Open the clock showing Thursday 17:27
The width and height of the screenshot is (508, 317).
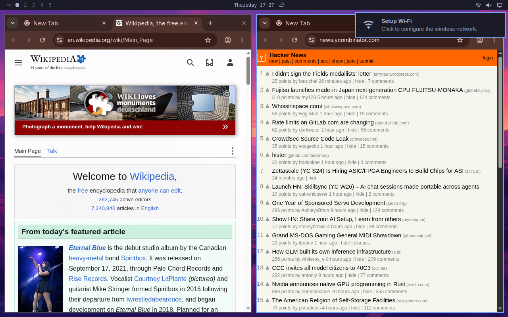[254, 5]
